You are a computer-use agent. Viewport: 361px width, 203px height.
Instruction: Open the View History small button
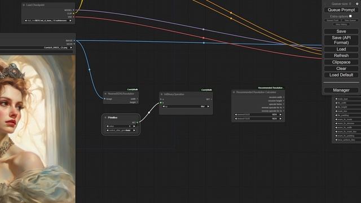tap(341, 24)
